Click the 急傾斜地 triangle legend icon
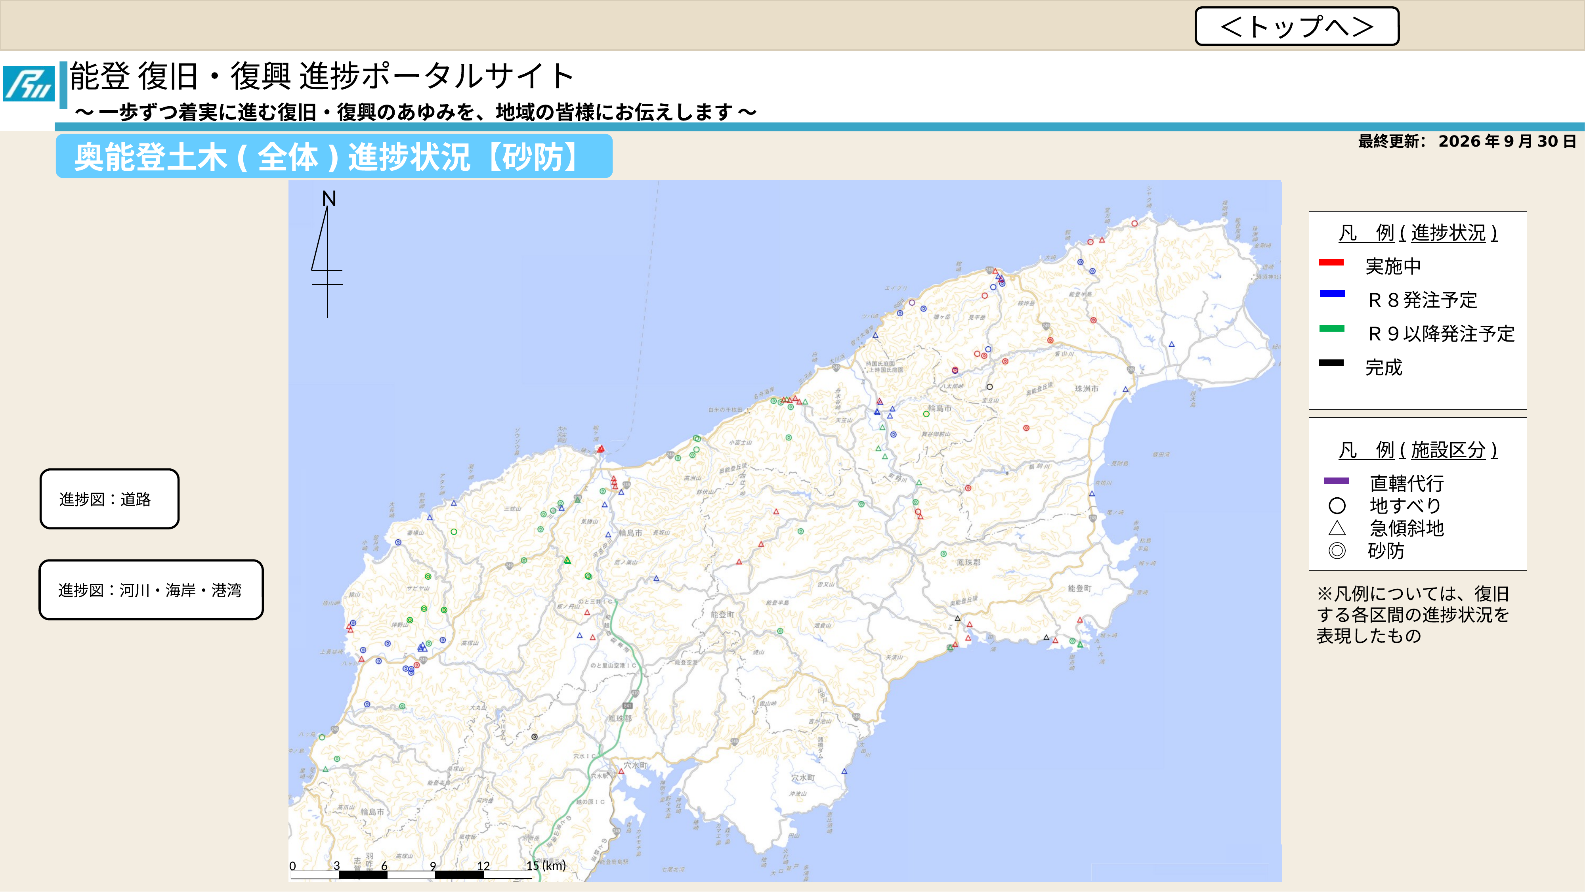This screenshot has width=1585, height=892. coord(1337,528)
